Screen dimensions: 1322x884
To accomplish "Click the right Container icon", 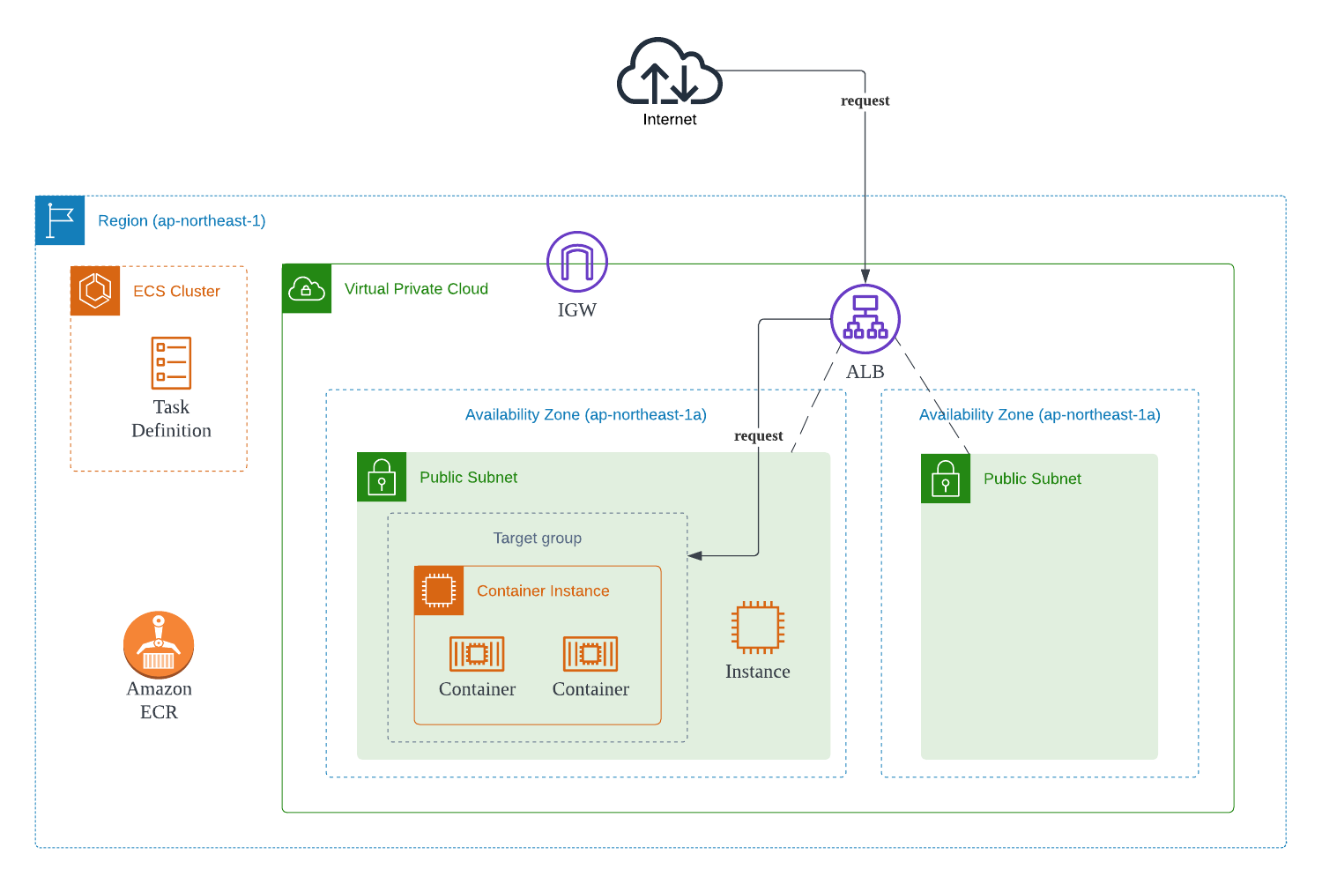I will click(590, 654).
